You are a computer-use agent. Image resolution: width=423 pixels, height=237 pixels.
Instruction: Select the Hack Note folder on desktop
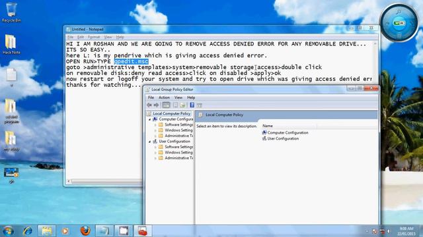[11, 44]
